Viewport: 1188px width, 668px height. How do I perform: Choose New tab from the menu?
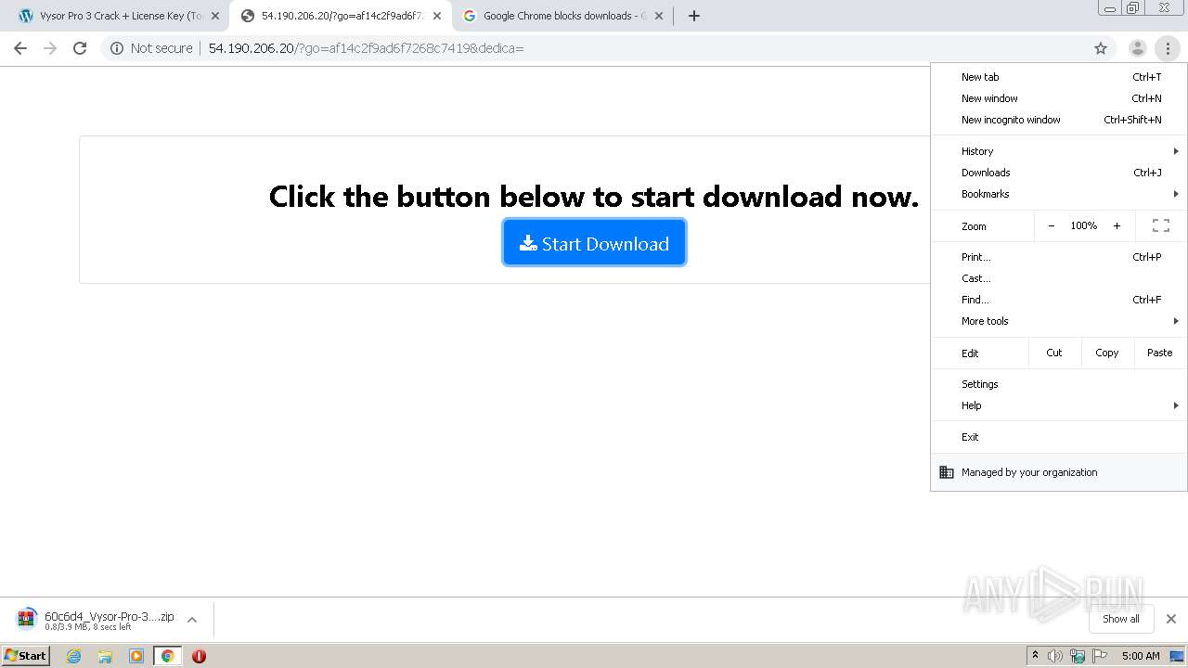click(1059, 77)
